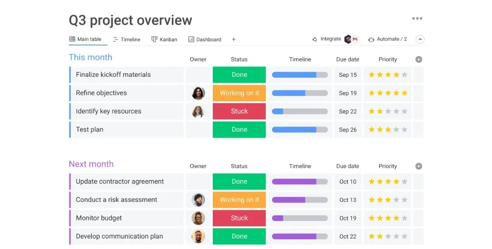Viewport: 492px width, 249px height.
Task: Click the timeline bar for Identify key resources
Action: coord(300,111)
